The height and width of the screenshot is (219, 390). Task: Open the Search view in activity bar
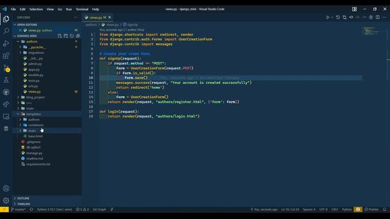[x=6, y=31]
